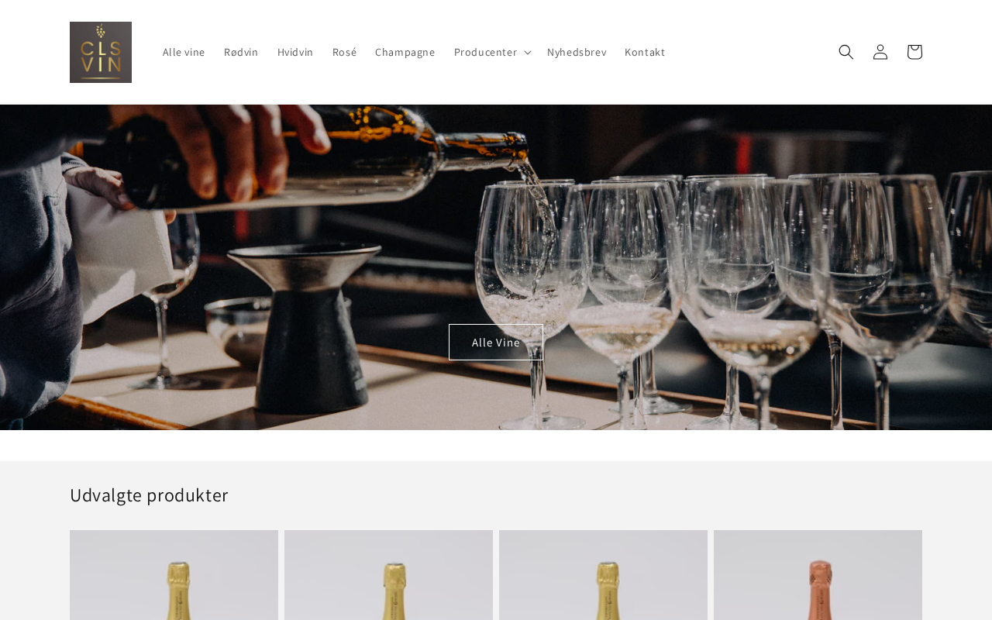Open the shopping cart icon

914,52
